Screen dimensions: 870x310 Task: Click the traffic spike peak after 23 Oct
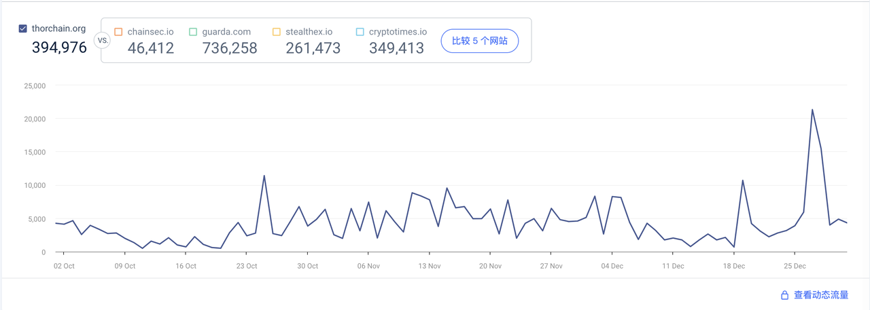coord(264,176)
